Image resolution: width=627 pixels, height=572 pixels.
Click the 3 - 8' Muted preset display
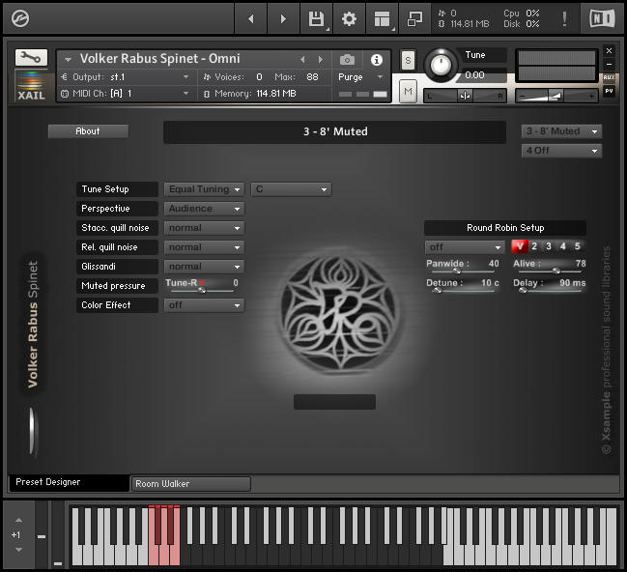point(334,131)
